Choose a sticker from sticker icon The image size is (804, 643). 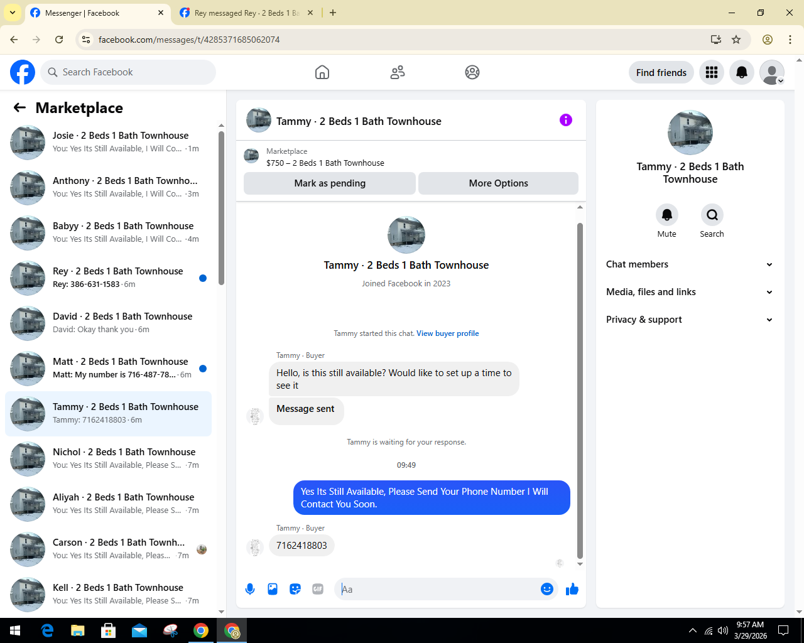(295, 589)
